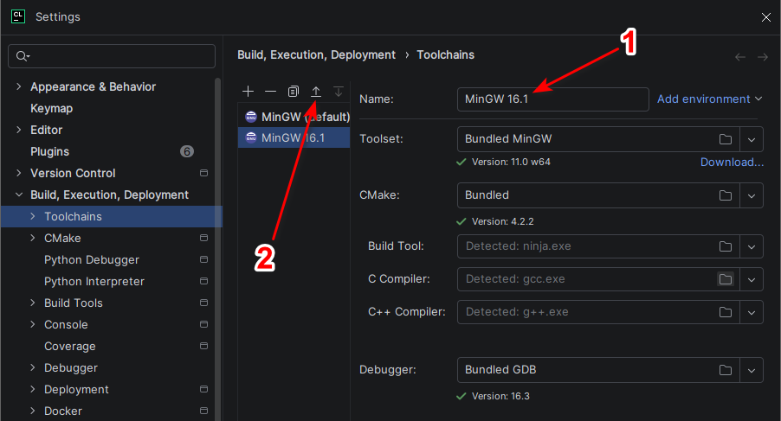The width and height of the screenshot is (781, 421).
Task: Collapse Build, Execution, Deployment section
Action: click(19, 195)
